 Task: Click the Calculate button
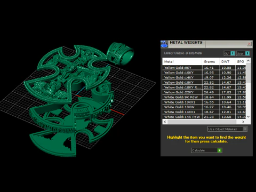click(x=206, y=150)
